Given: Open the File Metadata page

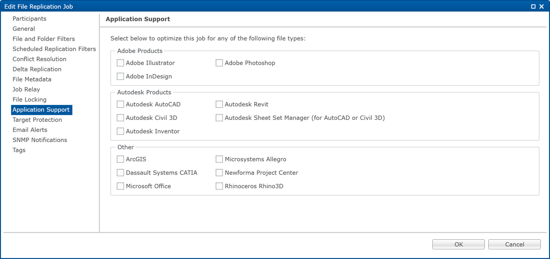Looking at the screenshot, I should tap(32, 79).
